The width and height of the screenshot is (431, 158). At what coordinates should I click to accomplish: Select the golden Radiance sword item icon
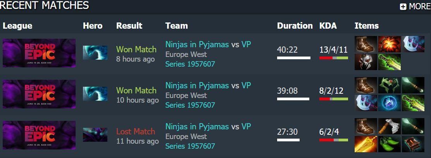366,144
